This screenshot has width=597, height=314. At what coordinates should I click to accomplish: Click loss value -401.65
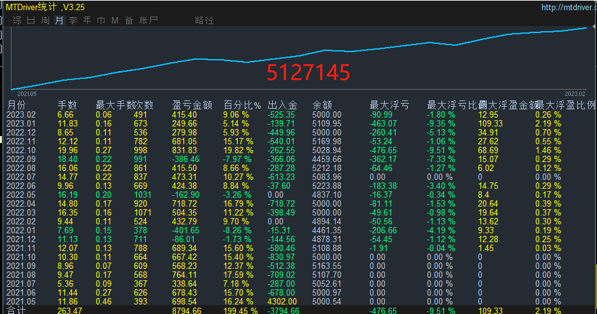point(186,230)
